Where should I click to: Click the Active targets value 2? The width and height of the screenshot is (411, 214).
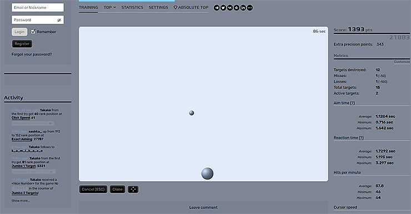click(x=377, y=93)
